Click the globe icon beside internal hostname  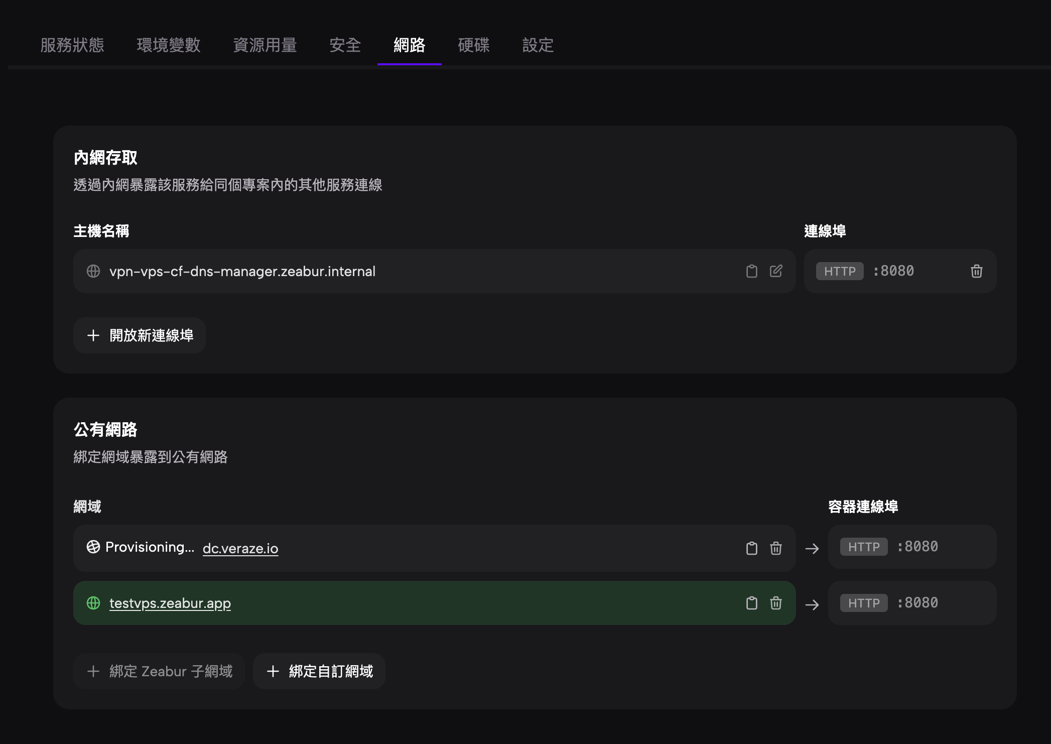pos(93,271)
